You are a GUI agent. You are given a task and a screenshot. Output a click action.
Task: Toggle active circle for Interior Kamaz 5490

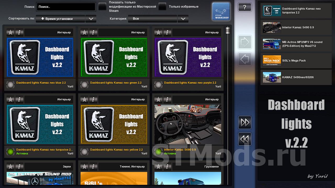coord(158,152)
